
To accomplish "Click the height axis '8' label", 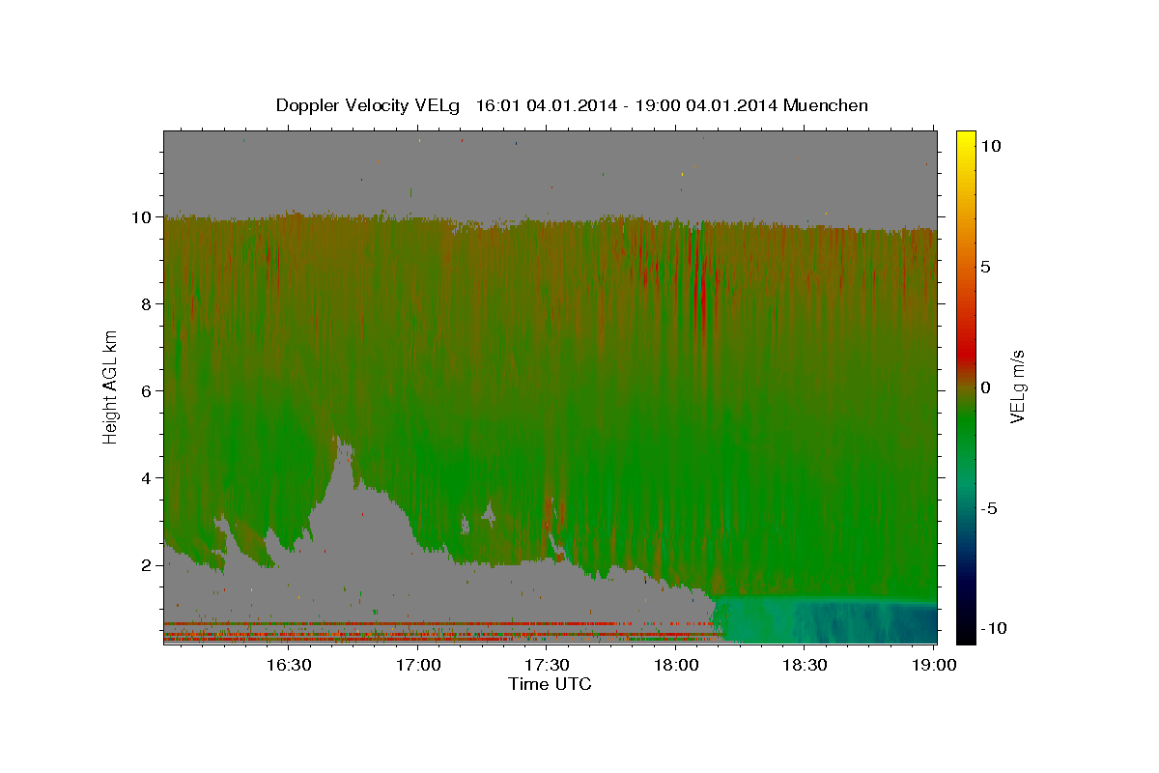I will click(x=147, y=303).
